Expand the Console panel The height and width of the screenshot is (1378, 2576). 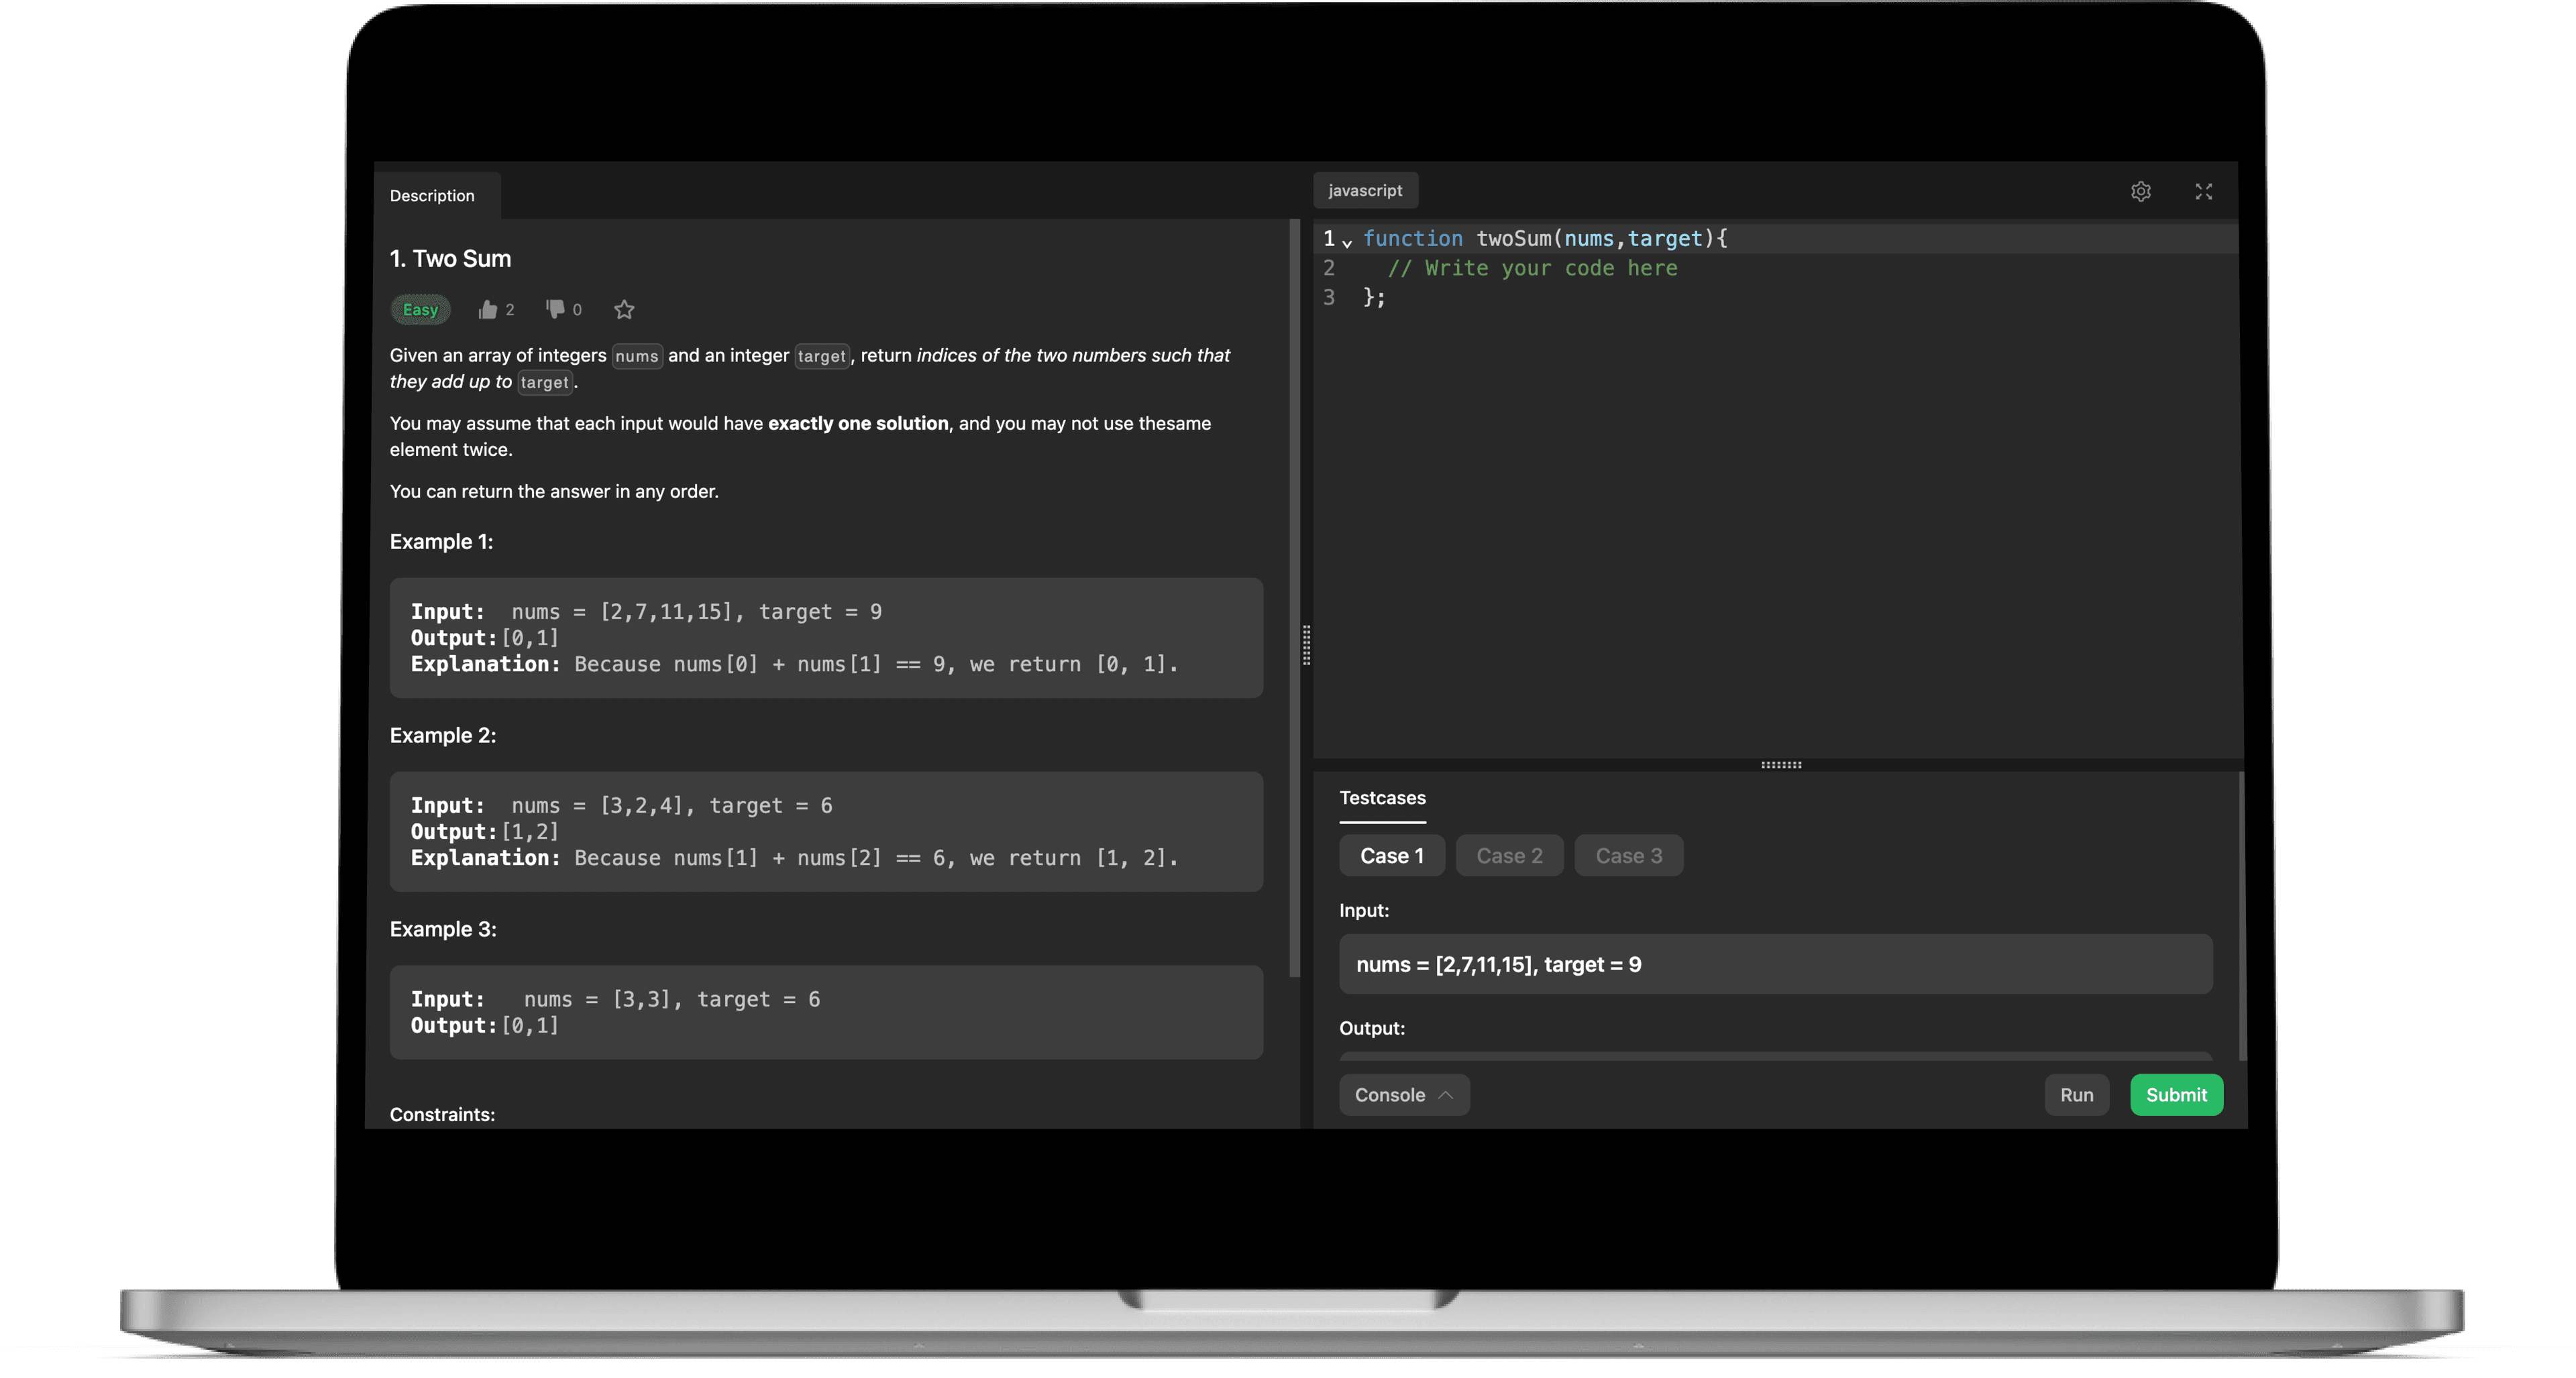(x=1403, y=1095)
